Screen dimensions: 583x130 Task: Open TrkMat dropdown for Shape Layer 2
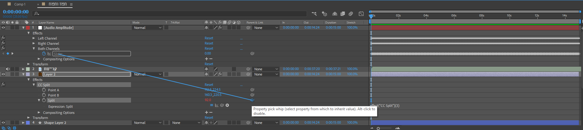point(186,123)
